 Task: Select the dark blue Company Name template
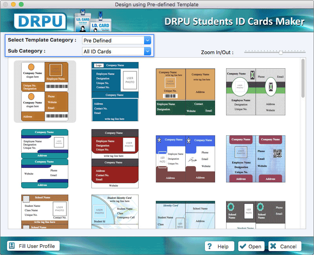[x=115, y=90]
